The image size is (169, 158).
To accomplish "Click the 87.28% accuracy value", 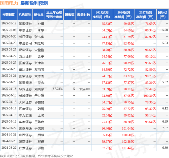I will pyautogui.click(x=57, y=89).
